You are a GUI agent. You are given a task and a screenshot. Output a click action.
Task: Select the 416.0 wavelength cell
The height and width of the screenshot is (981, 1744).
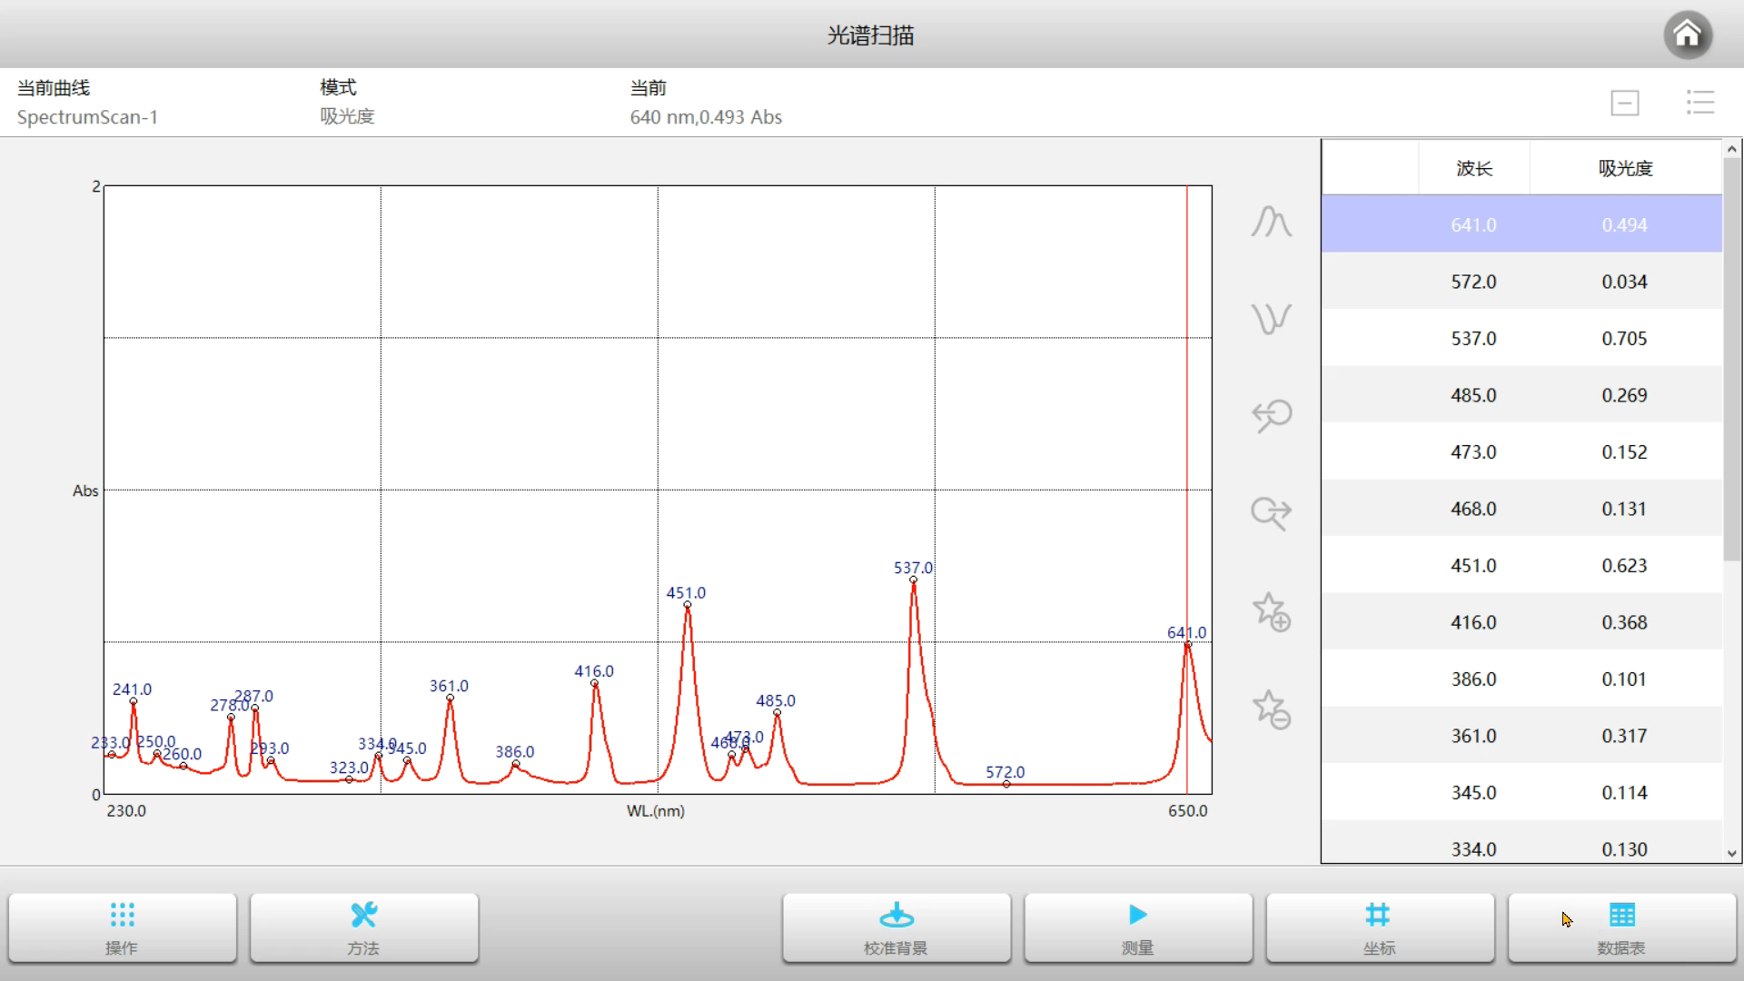click(1473, 622)
